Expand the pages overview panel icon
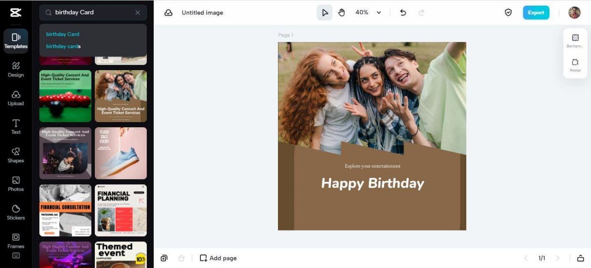Image resolution: width=591 pixels, height=268 pixels. tap(580, 258)
